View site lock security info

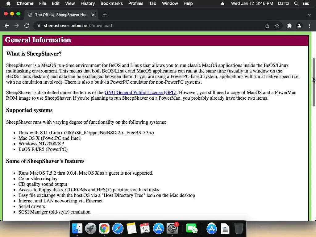[39, 26]
